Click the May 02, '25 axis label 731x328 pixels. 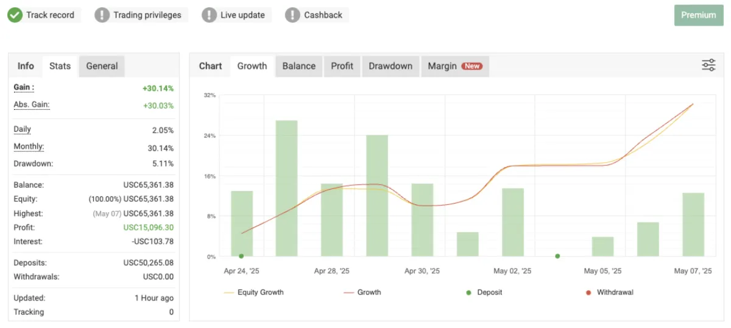coord(512,271)
